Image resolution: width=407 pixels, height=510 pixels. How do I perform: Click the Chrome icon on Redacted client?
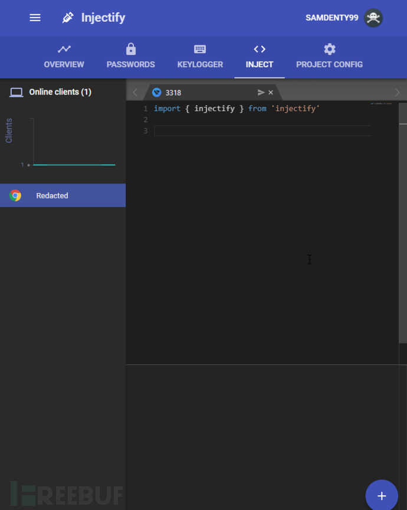15,195
